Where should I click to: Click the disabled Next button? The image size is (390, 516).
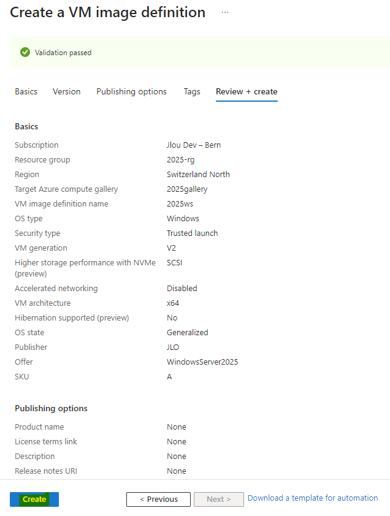pos(219,499)
